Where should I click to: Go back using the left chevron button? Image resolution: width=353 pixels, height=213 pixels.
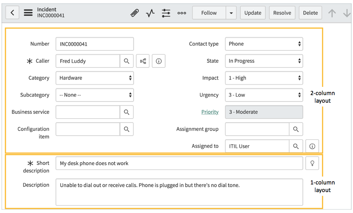pyautogui.click(x=12, y=12)
